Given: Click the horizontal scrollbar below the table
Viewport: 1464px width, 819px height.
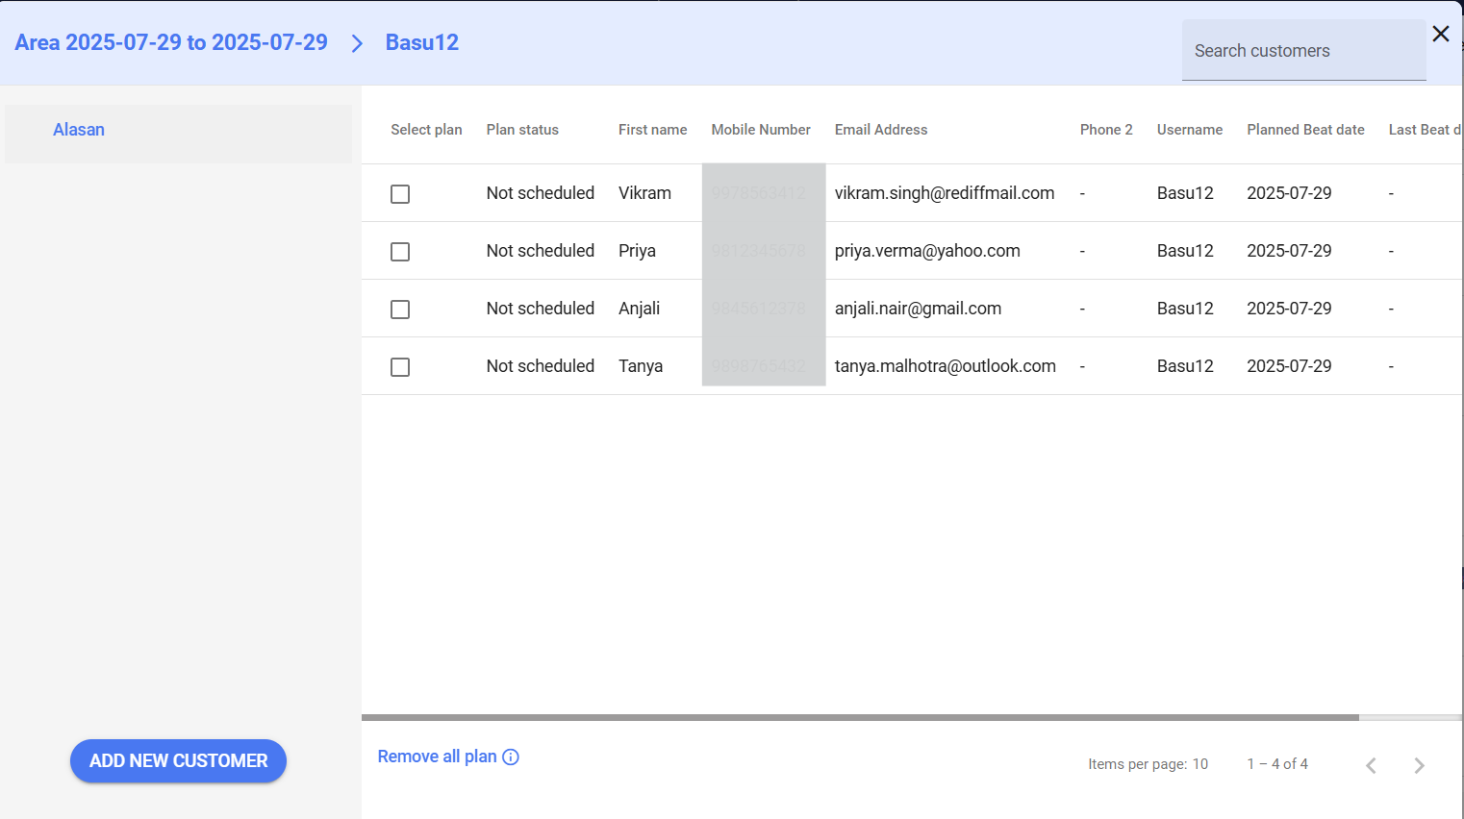Looking at the screenshot, I should pos(860,717).
